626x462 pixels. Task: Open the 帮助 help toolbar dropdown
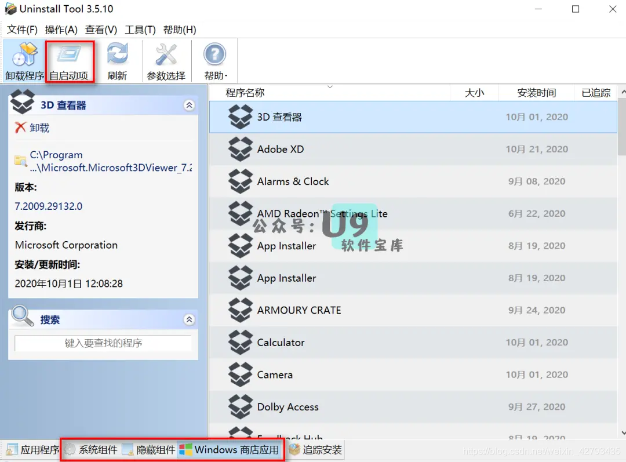click(215, 61)
